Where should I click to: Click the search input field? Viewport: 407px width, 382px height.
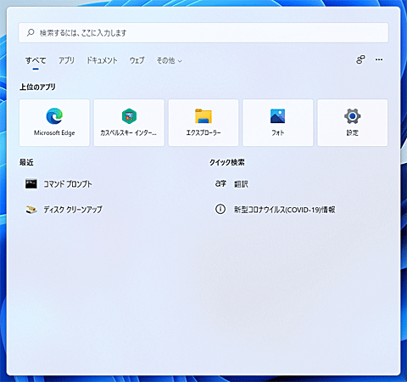coord(203,33)
